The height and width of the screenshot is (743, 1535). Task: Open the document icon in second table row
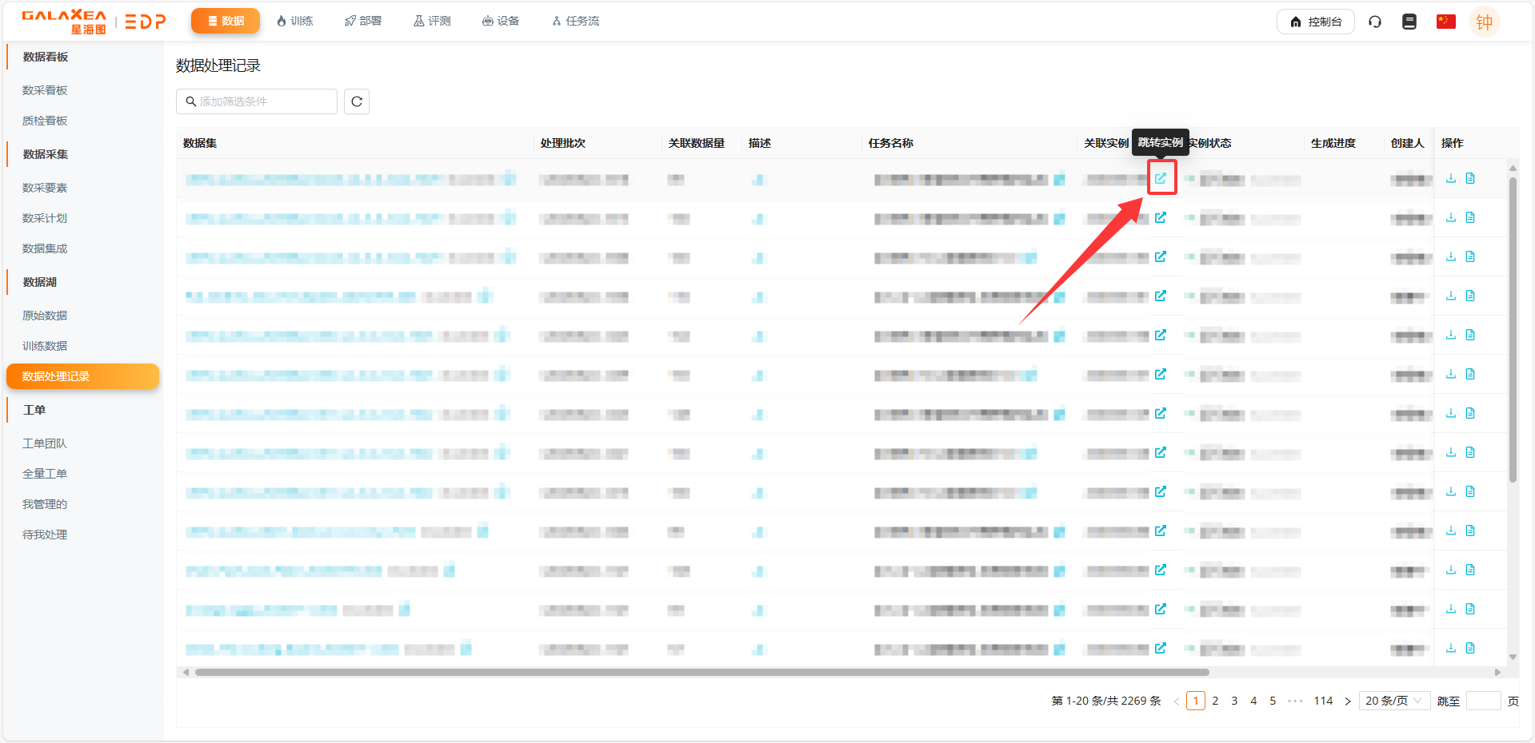pos(1470,217)
